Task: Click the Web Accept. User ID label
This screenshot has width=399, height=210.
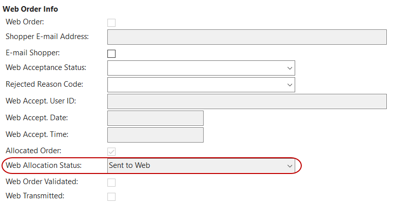Action: coord(41,101)
